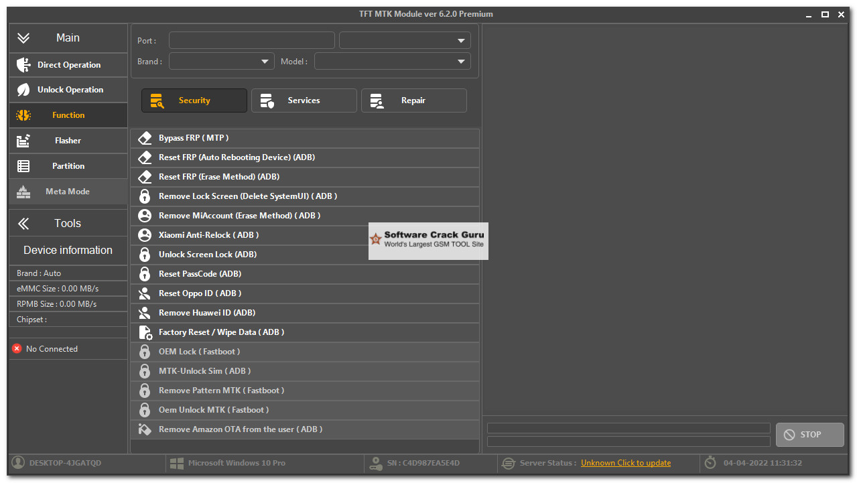Open Unlock Operation menu
857x483 pixels.
click(x=68, y=90)
